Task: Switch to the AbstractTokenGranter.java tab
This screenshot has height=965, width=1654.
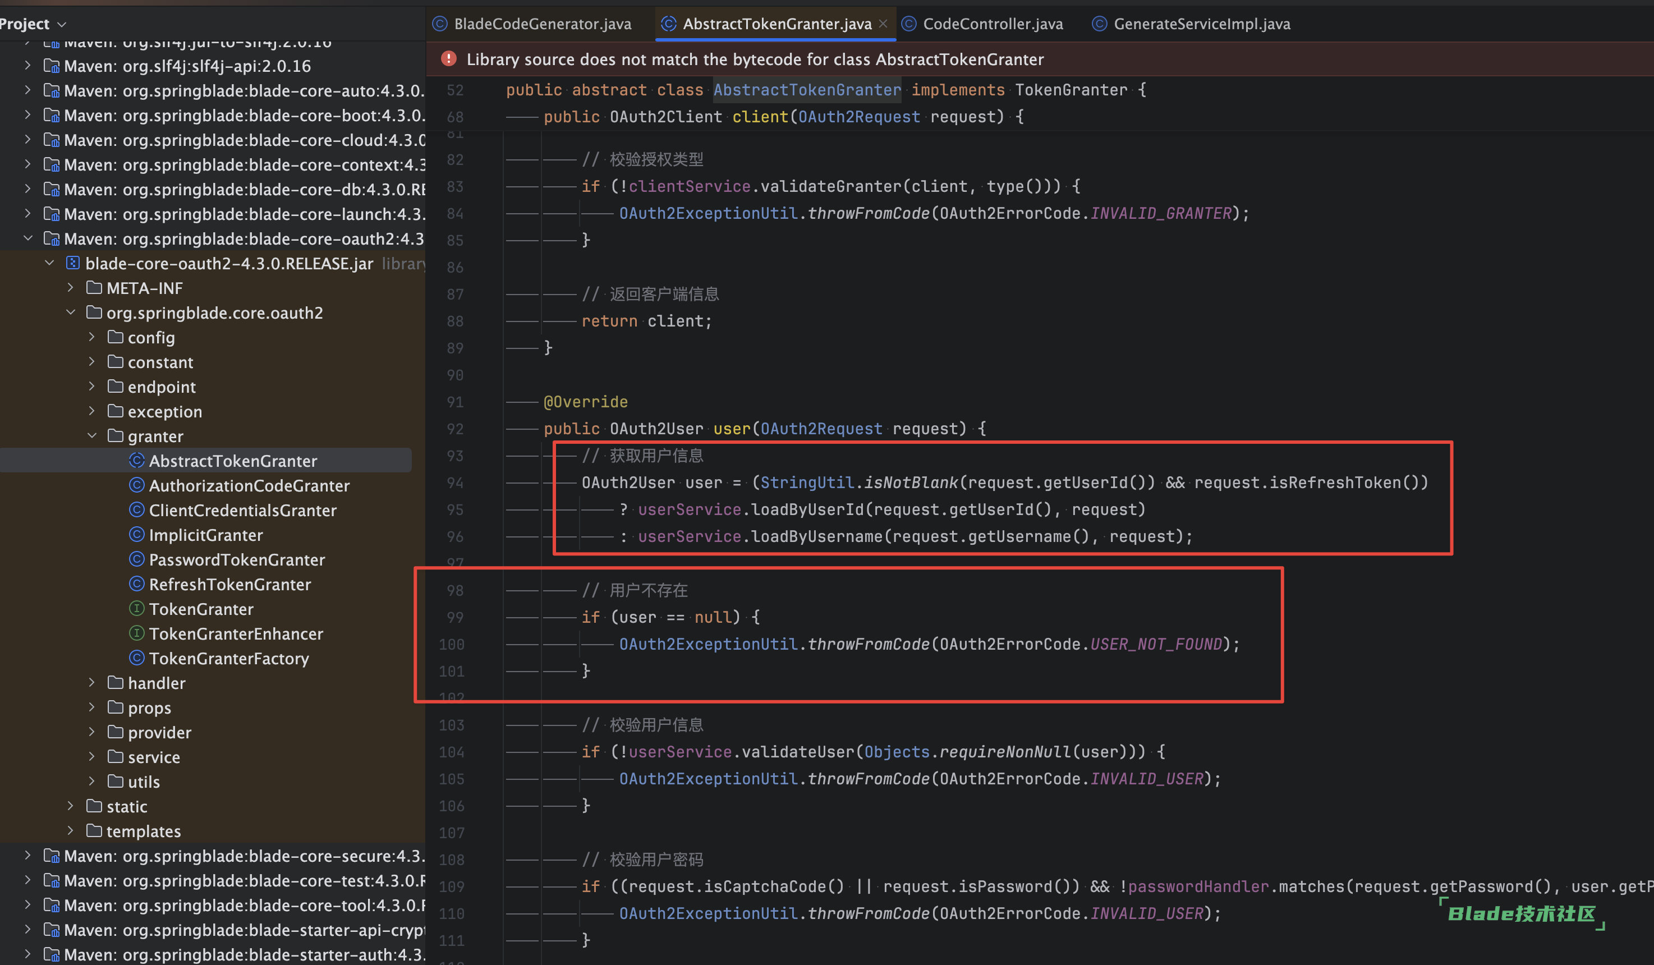Action: [777, 24]
